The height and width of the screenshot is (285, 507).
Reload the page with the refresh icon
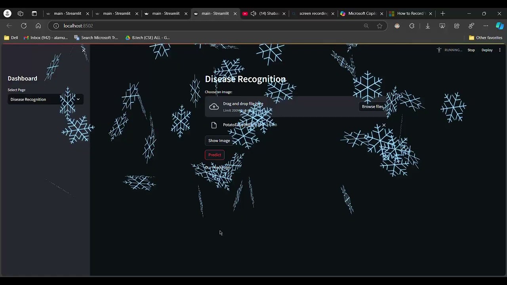pyautogui.click(x=24, y=26)
